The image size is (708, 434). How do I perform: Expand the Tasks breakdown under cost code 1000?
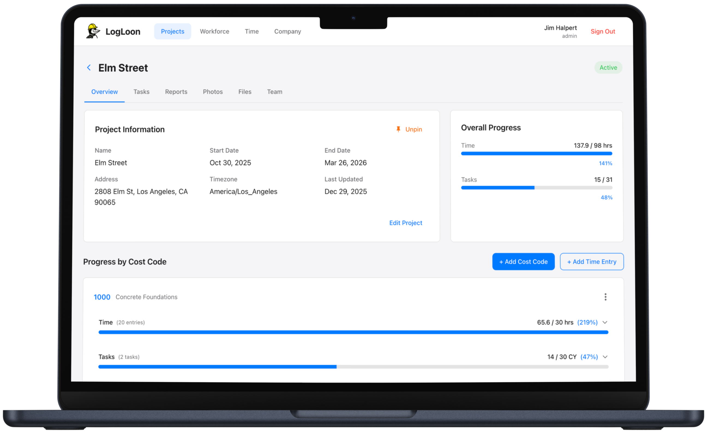(x=605, y=357)
